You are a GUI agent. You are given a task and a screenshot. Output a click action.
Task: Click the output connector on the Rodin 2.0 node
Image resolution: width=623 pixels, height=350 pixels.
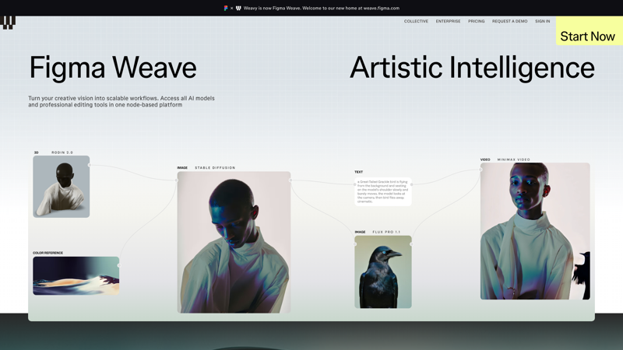point(90,165)
